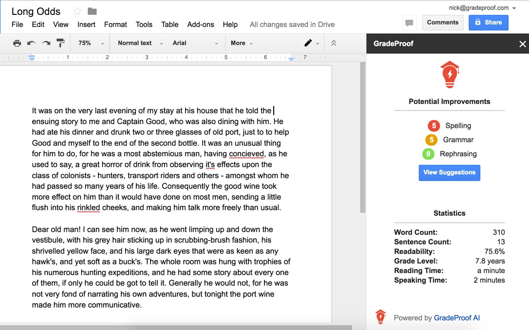Undo the last action
The width and height of the screenshot is (529, 330).
31,43
